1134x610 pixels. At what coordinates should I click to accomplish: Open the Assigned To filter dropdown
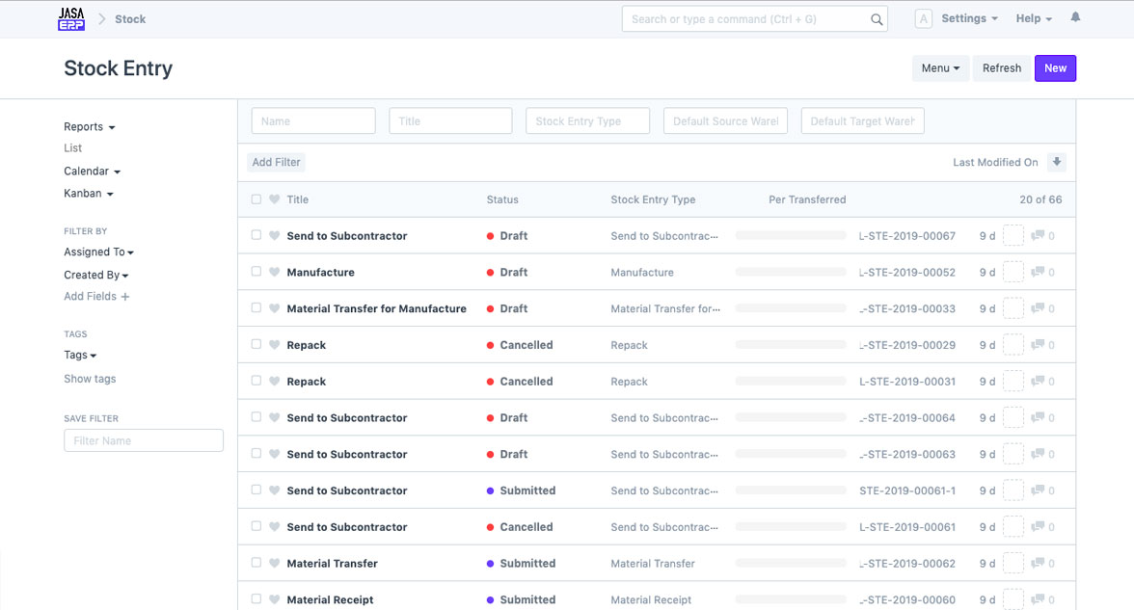pyautogui.click(x=98, y=252)
